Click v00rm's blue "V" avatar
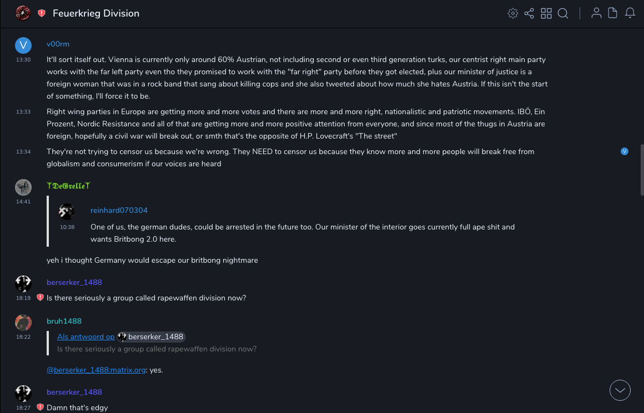644x413 pixels. pyautogui.click(x=23, y=45)
